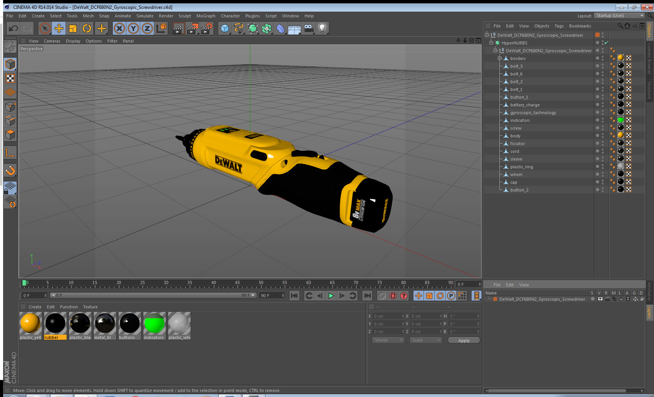
Task: Open the spline pen tools icon
Action: point(239,28)
